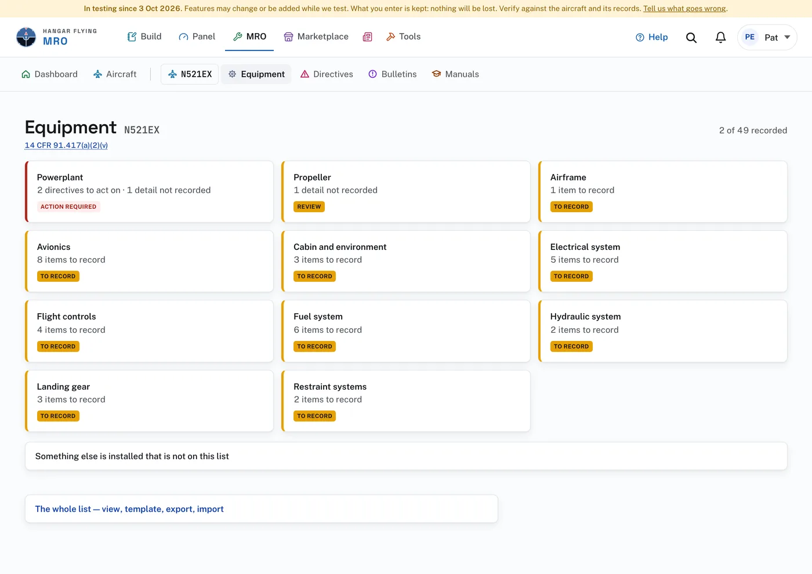
Task: Expand the Pat user account dropdown
Action: click(767, 37)
